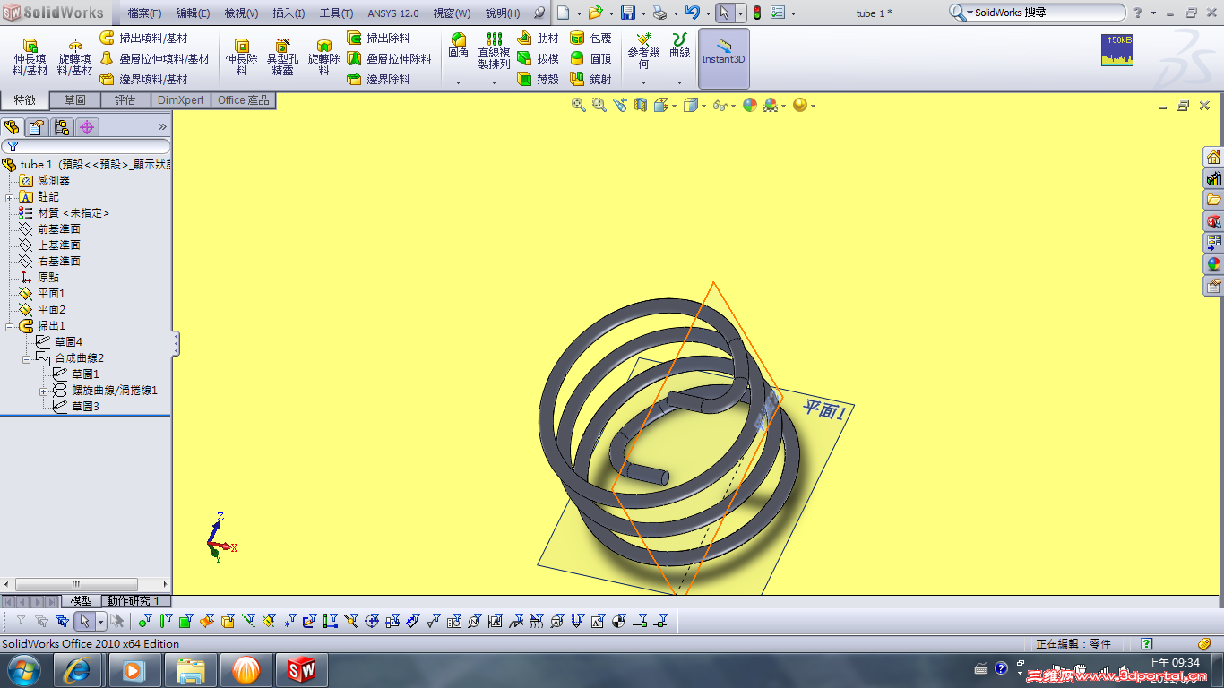Click the 曲線 curves tool
This screenshot has width=1224, height=688.
(x=680, y=47)
